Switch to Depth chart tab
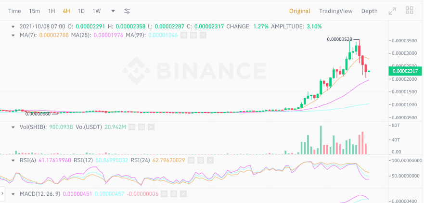Image resolution: width=424 pixels, height=203 pixels. 370,11
